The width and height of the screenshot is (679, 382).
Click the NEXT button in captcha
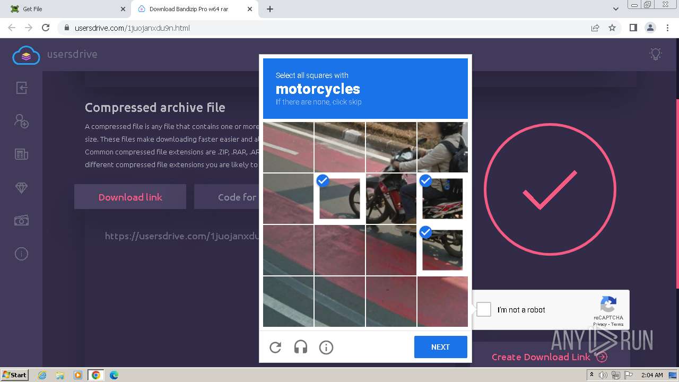click(441, 347)
